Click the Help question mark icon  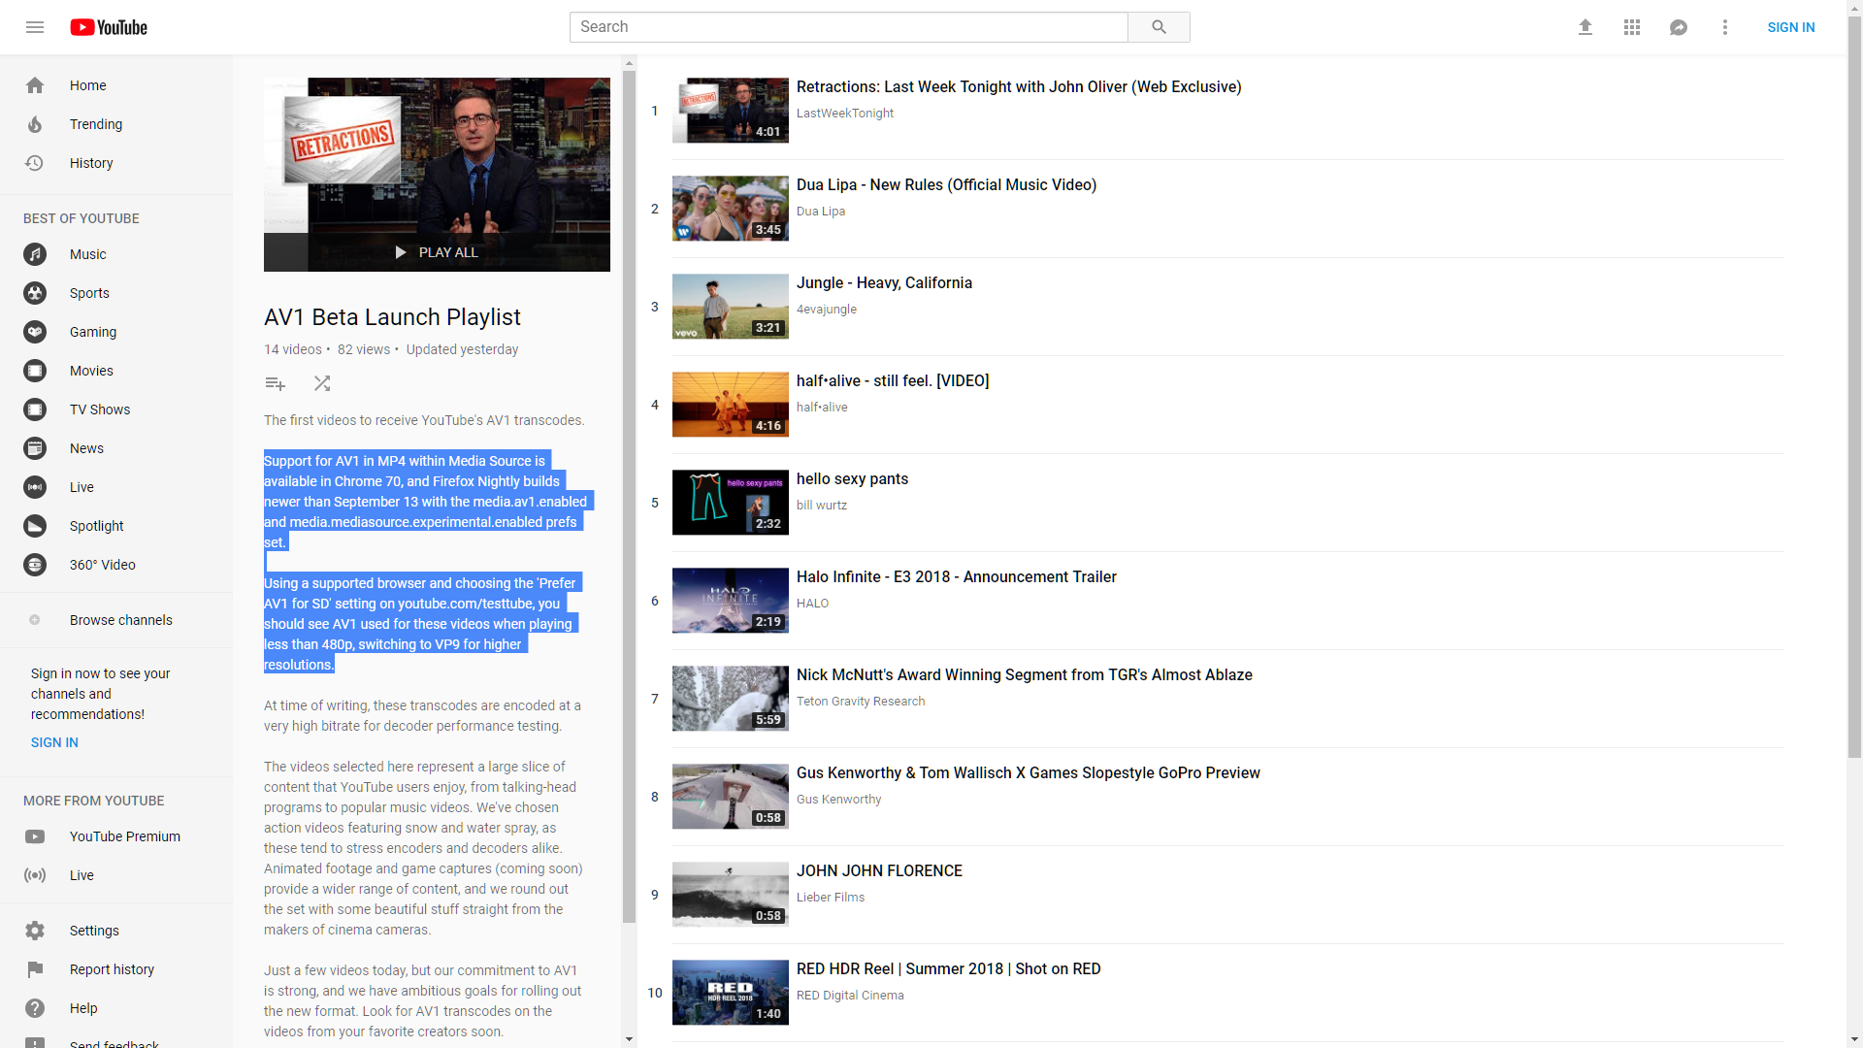tap(35, 1008)
